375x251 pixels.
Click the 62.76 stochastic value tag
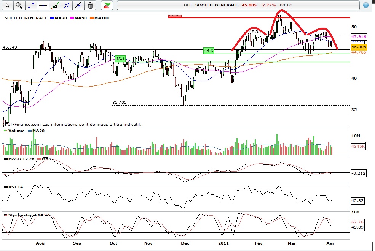[357, 222]
